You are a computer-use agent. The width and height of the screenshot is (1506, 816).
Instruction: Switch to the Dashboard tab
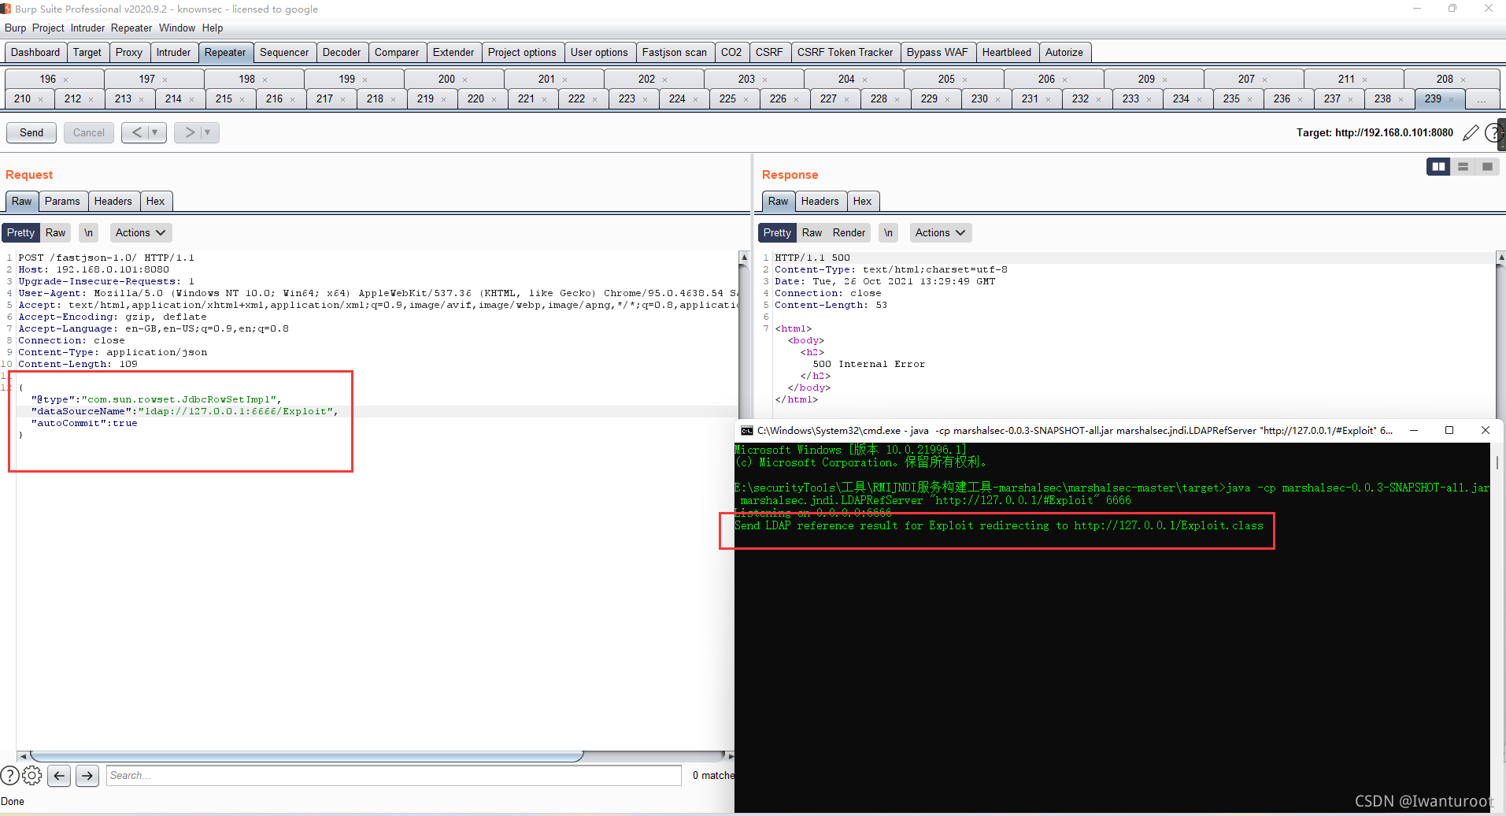point(35,53)
